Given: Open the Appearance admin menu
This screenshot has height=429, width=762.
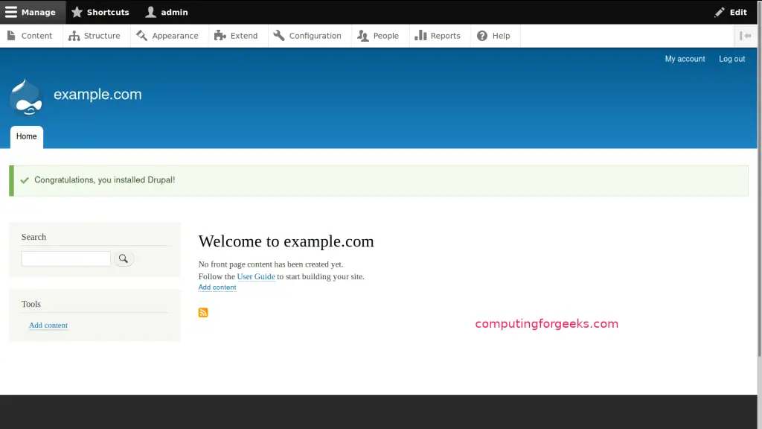Looking at the screenshot, I should coord(167,36).
